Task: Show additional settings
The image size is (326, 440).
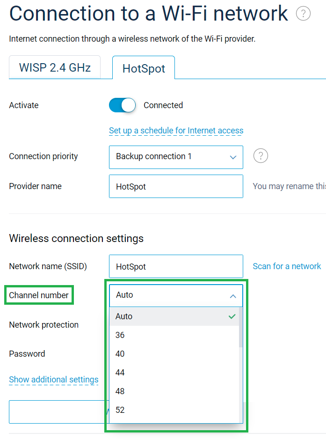Action: click(x=54, y=380)
